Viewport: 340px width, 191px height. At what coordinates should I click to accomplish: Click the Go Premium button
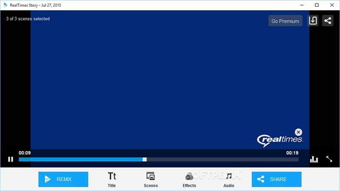pos(285,21)
